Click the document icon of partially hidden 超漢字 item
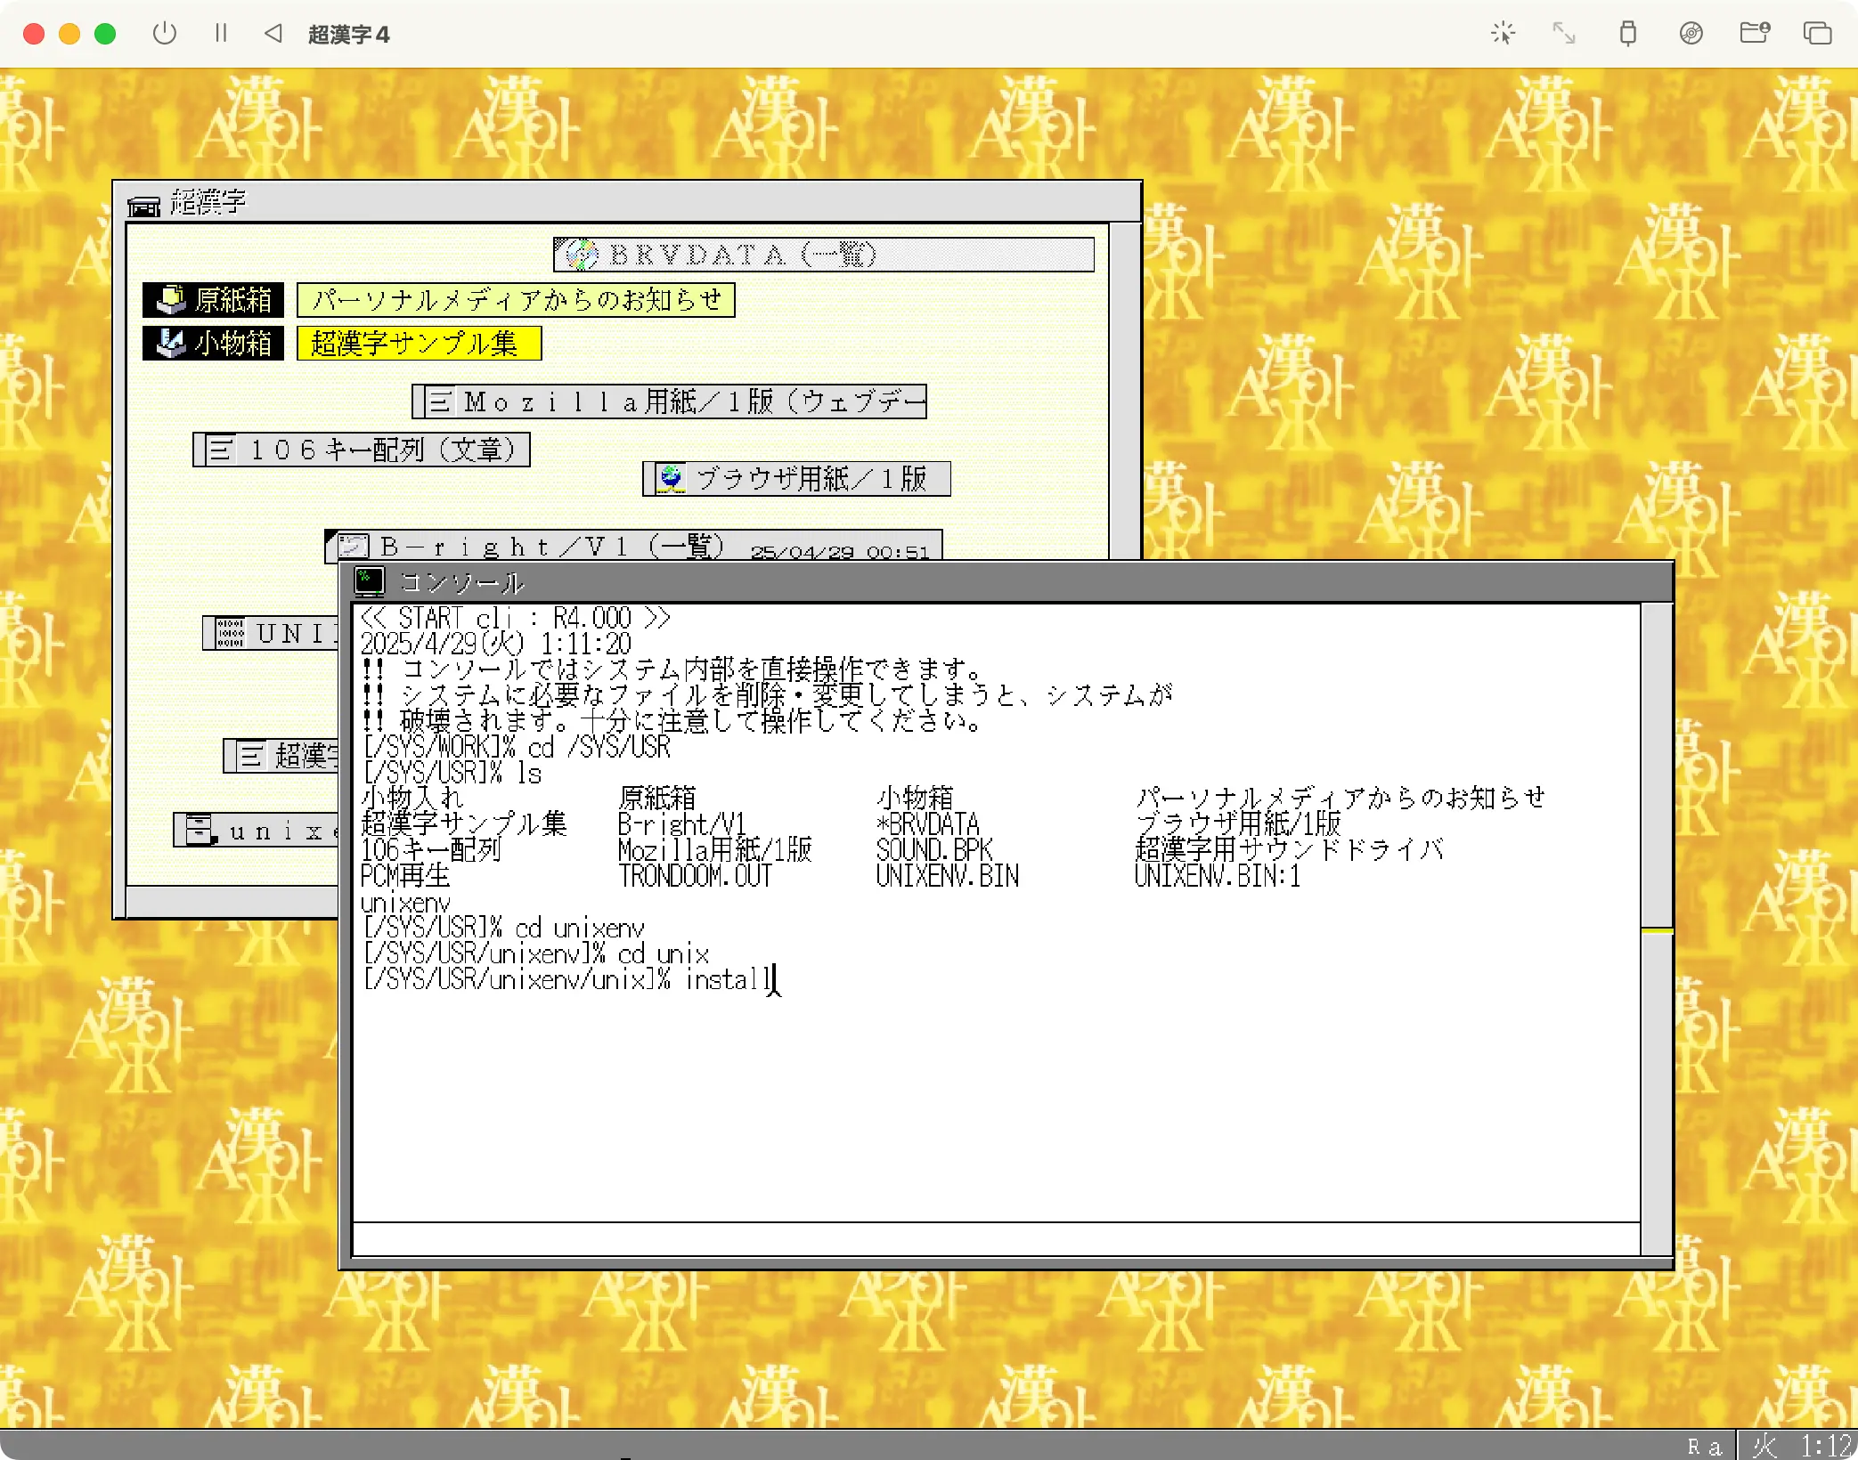 coord(251,756)
